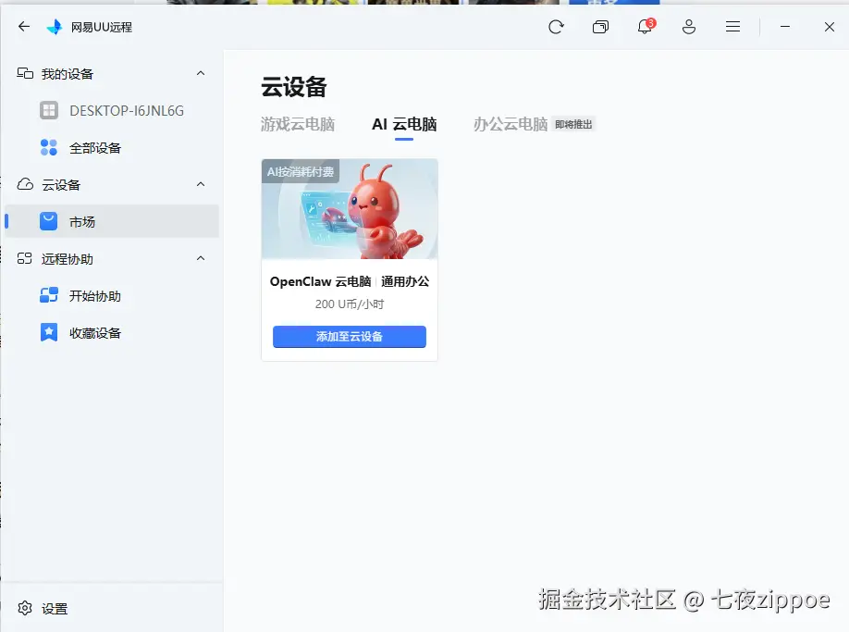Open the OpenClaw lobster thumbnail
This screenshot has height=632, width=849.
click(350, 209)
